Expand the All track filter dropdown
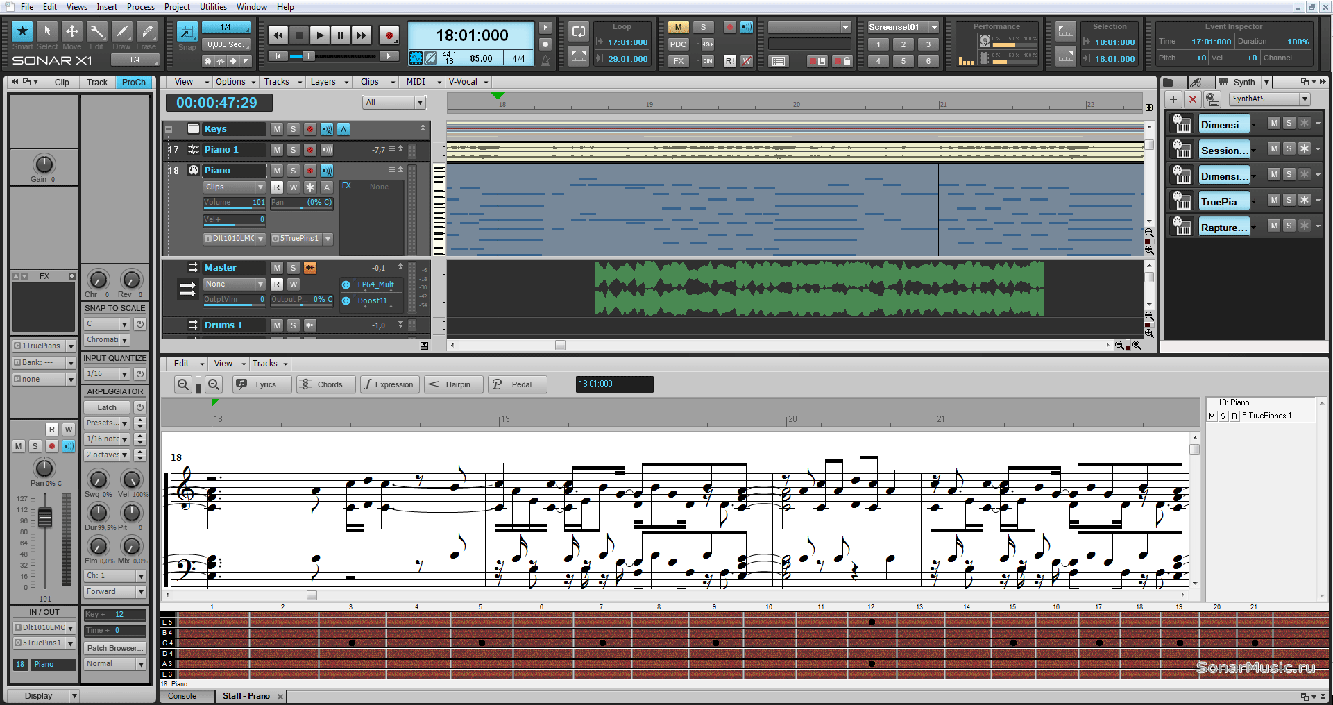This screenshot has width=1333, height=705. click(x=420, y=103)
